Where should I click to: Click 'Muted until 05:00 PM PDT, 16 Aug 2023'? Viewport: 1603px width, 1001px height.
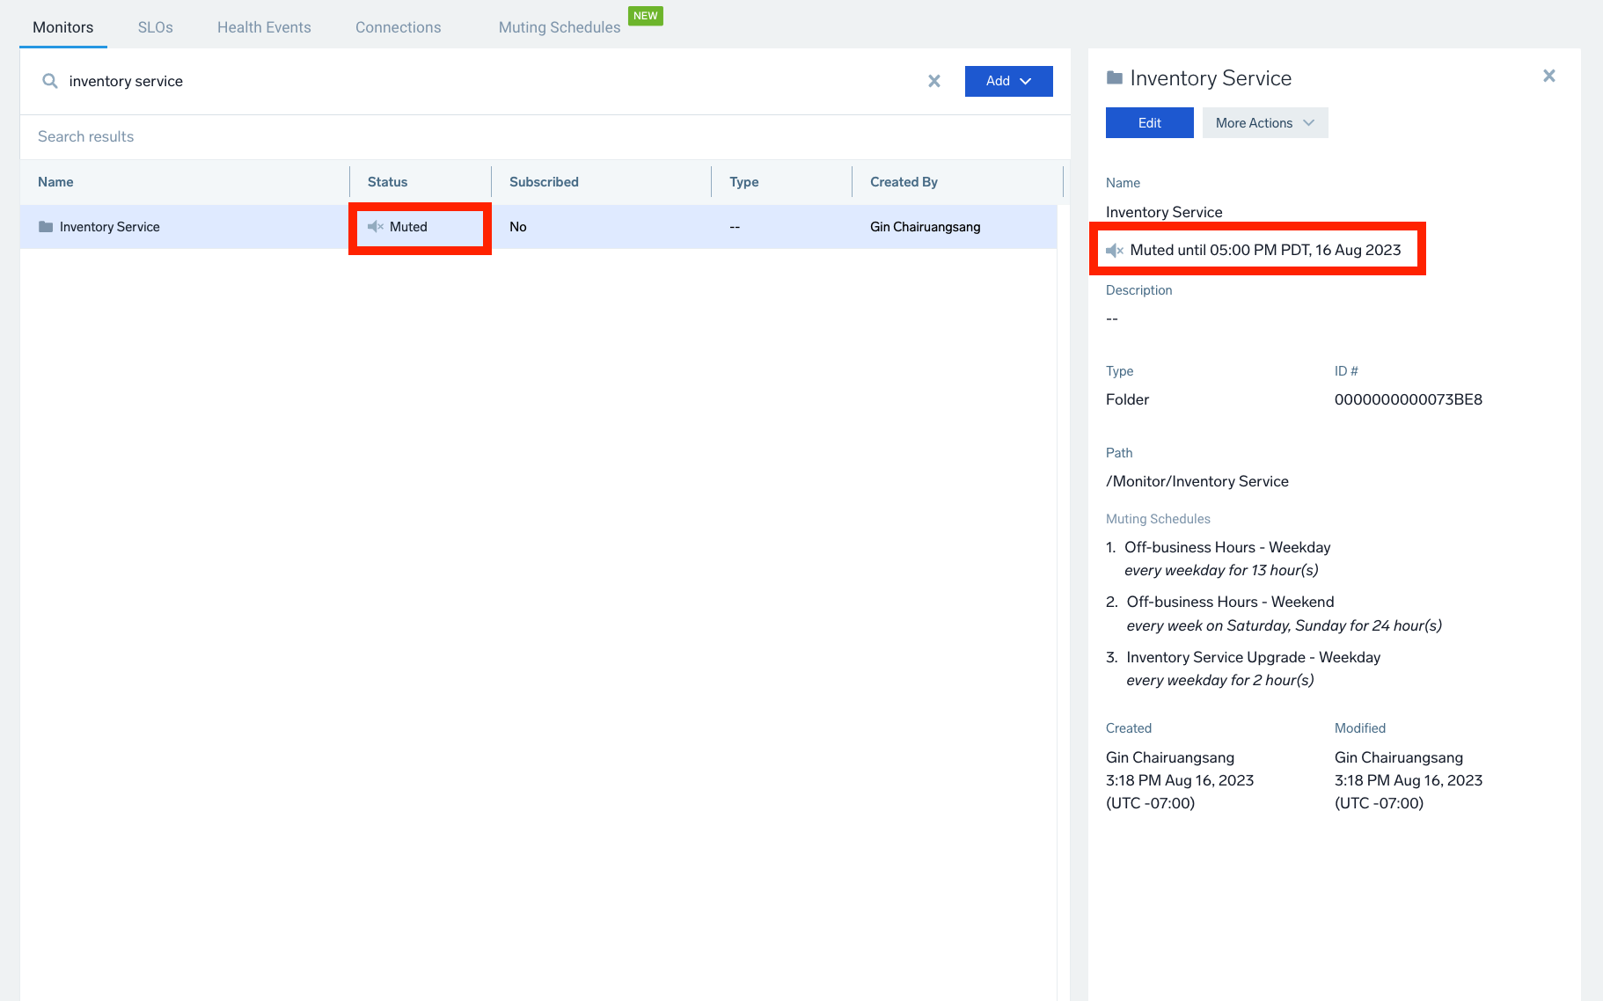pos(1266,250)
